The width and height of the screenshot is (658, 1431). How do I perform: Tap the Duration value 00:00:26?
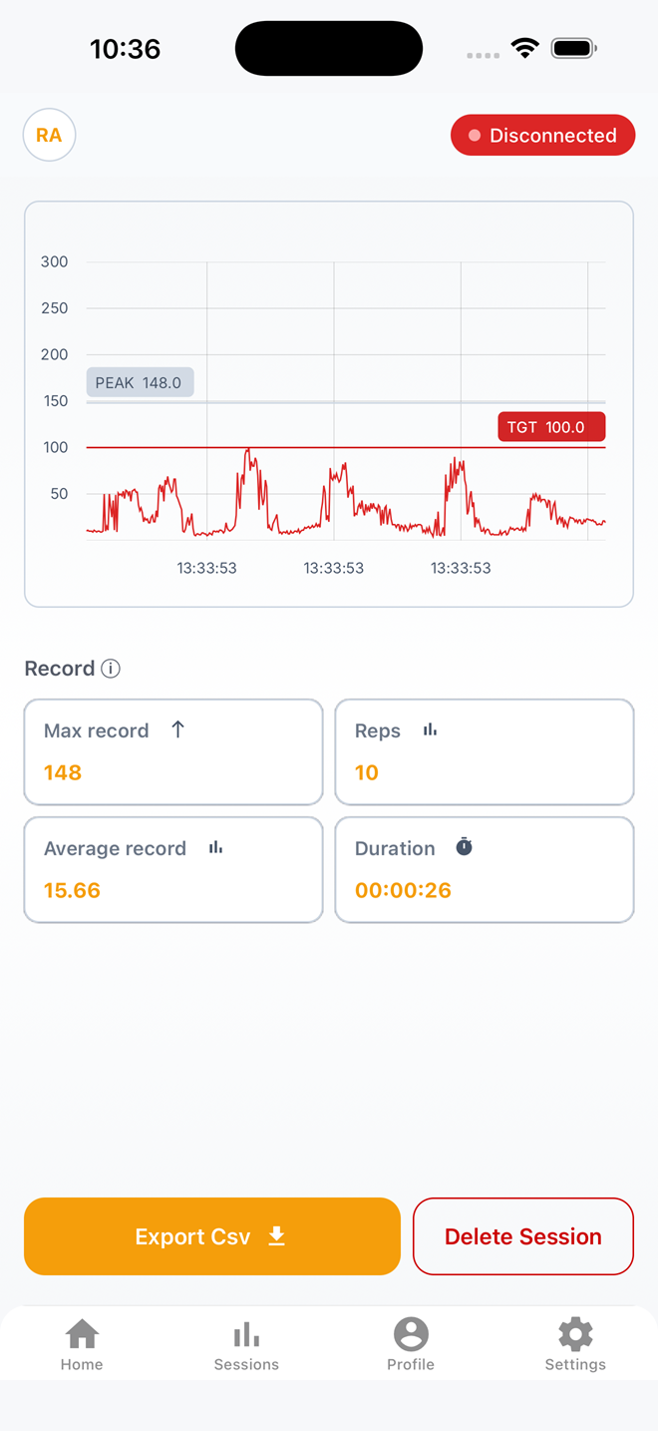coord(403,890)
